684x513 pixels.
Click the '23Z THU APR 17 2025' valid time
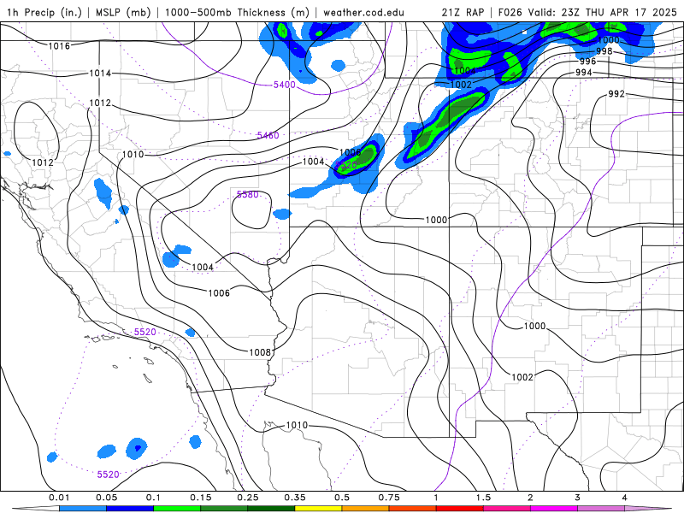pos(618,12)
